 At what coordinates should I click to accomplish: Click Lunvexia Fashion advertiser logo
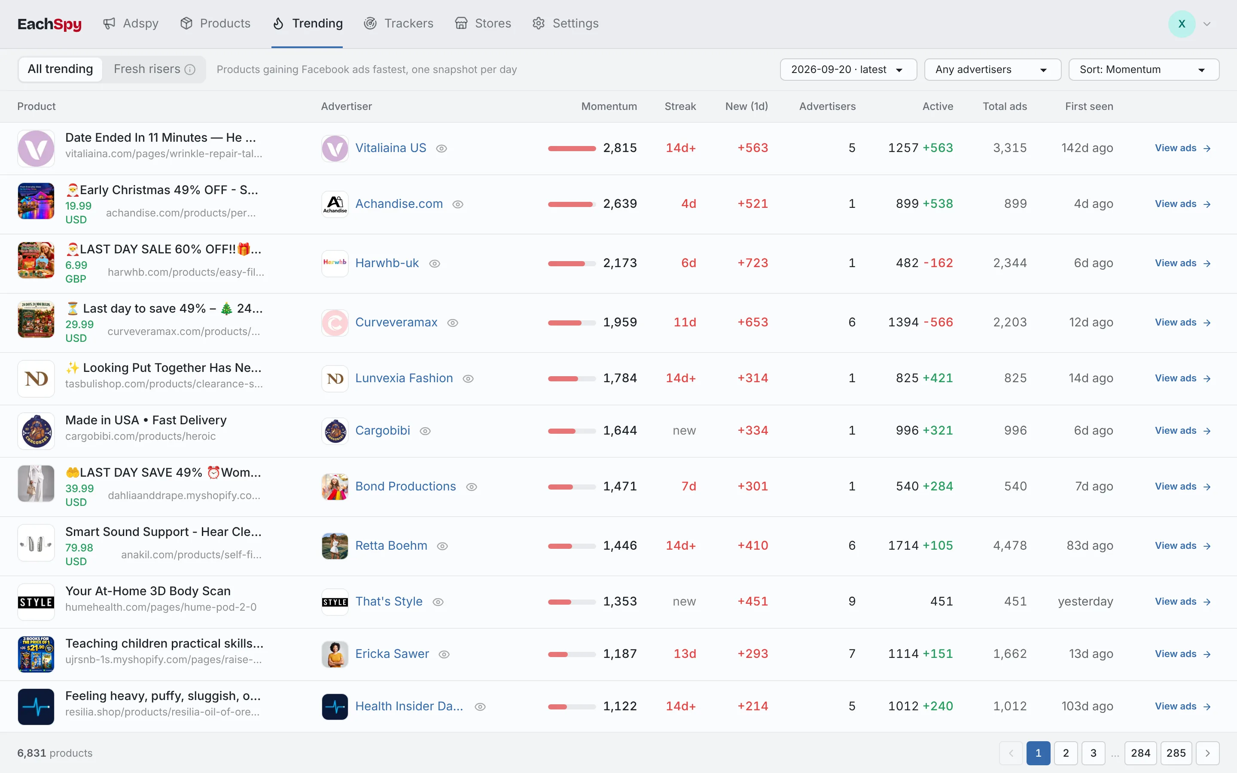click(335, 378)
